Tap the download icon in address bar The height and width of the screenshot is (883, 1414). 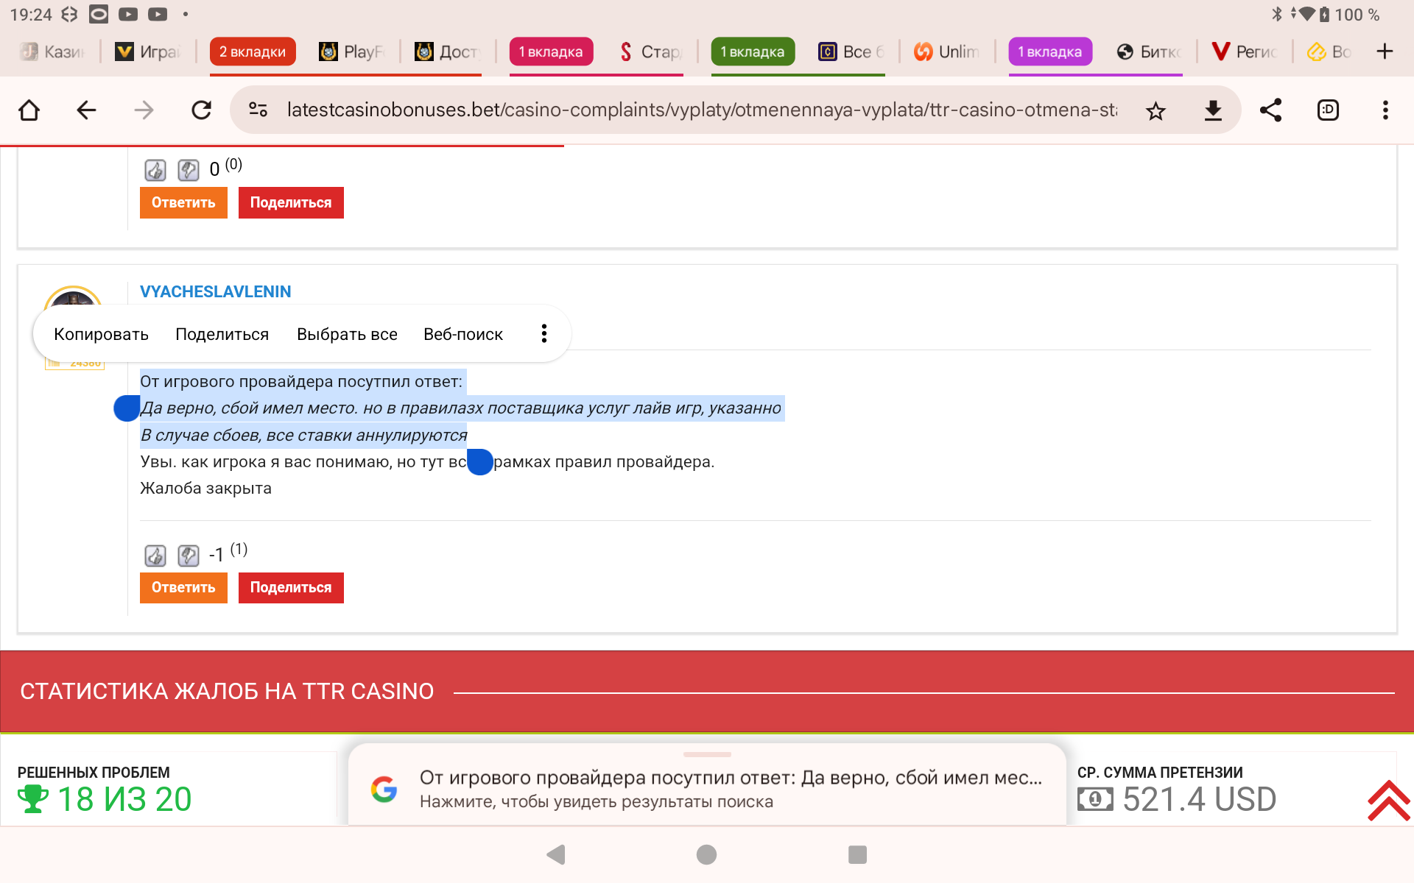(1212, 111)
